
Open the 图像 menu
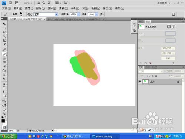[29, 8]
